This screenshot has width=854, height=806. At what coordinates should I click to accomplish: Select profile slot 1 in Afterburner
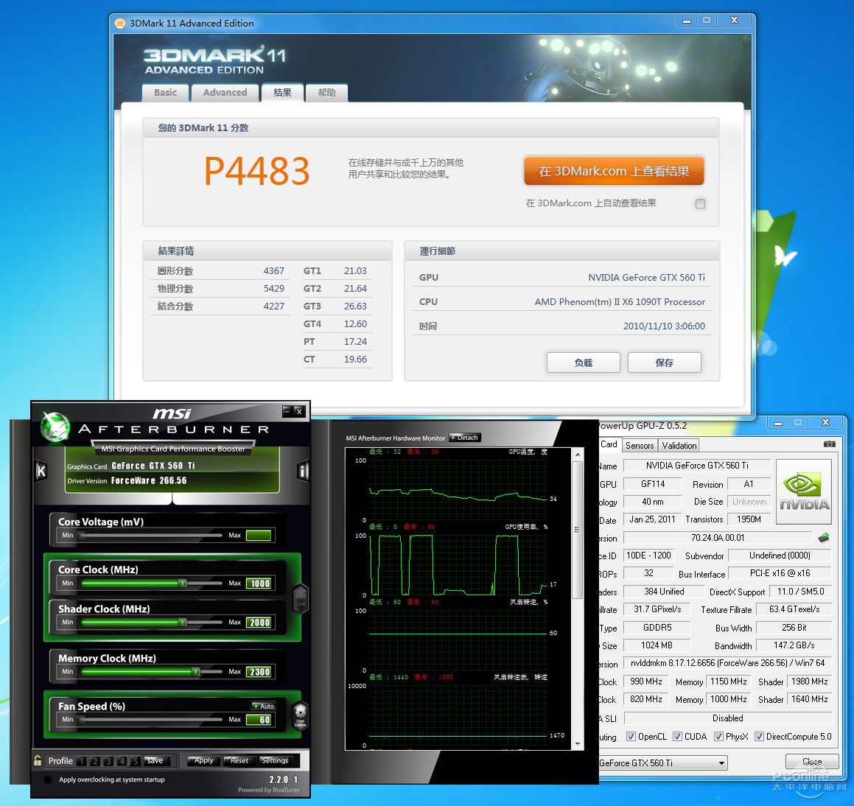click(x=81, y=761)
